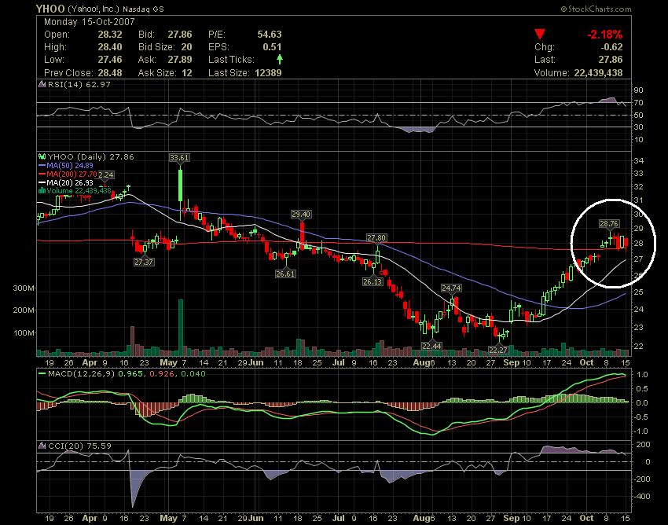Click the blue MA(50) legend line
668x525 pixels.
tap(42, 165)
